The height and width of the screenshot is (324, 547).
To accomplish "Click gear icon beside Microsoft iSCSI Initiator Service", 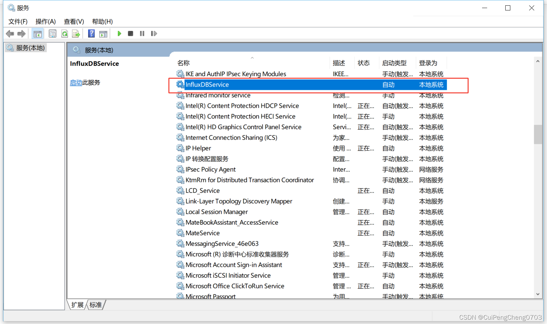I will [x=180, y=275].
